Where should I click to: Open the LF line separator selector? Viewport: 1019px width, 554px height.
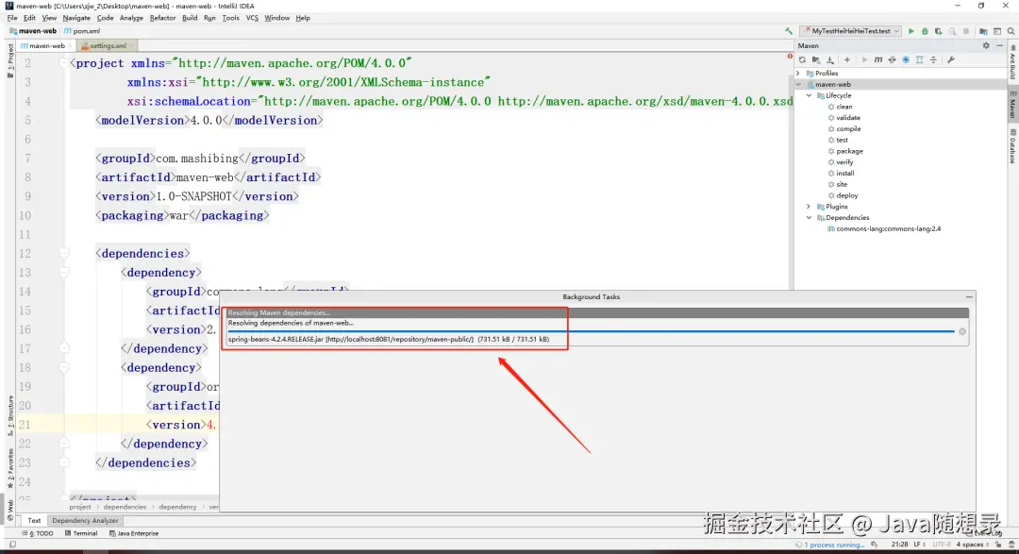coord(920,545)
